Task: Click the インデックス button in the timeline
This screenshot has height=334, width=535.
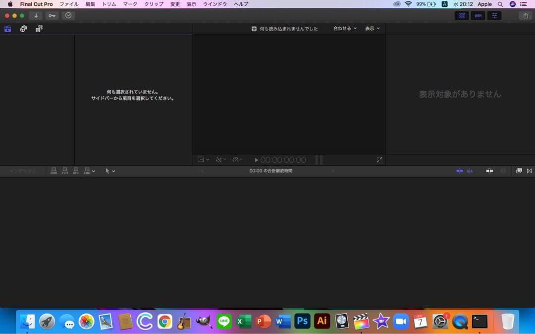Action: click(23, 171)
